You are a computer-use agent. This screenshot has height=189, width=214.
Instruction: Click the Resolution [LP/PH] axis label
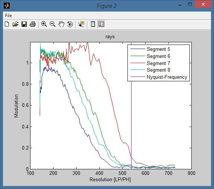click(110, 180)
